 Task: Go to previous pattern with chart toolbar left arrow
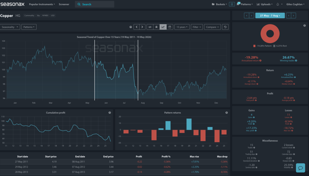[137, 27]
